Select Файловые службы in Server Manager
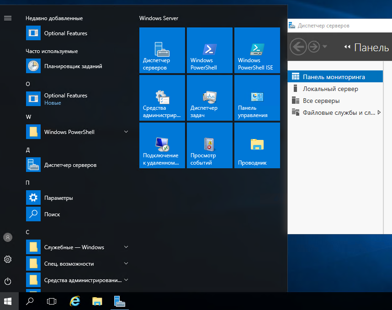Screen dimensions: 392x310 [x=335, y=112]
